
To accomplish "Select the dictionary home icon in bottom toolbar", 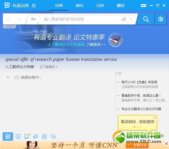I will 8,137.
